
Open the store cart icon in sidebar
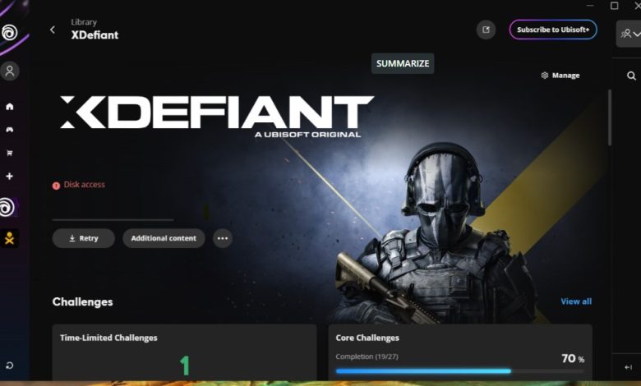pyautogui.click(x=9, y=153)
